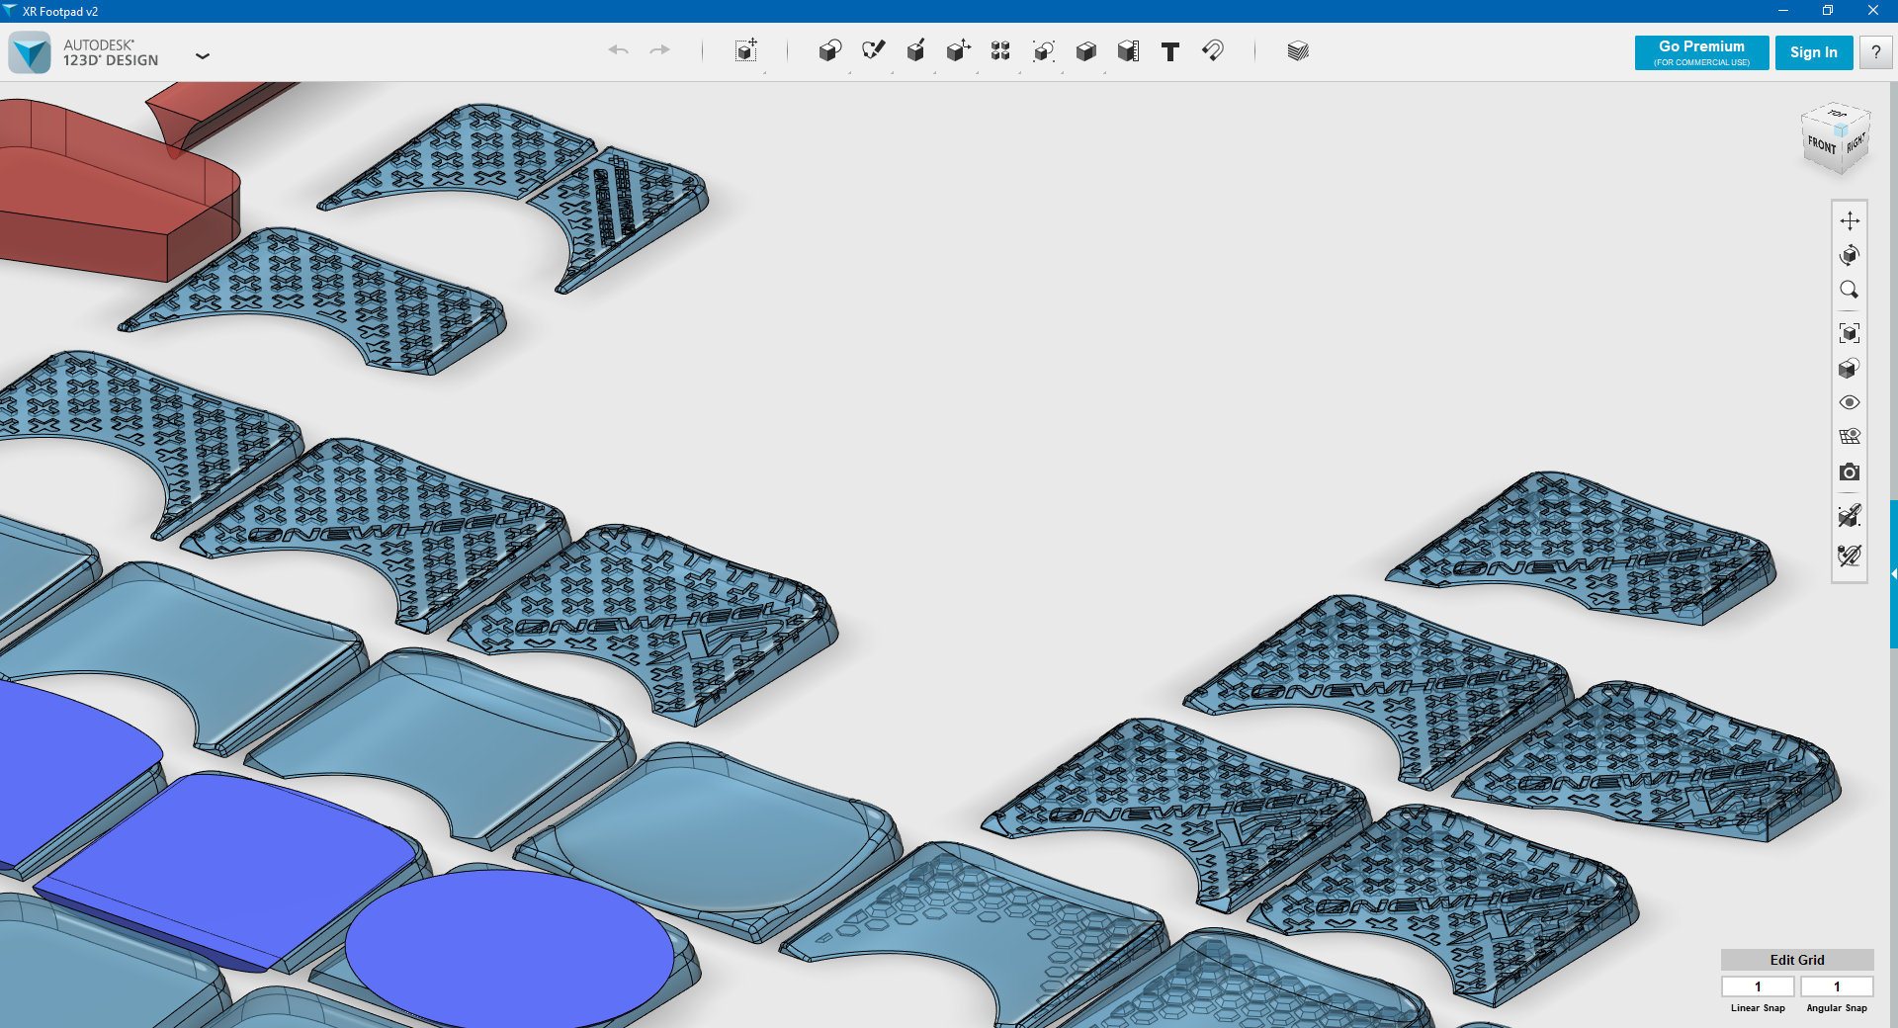Screen dimensions: 1898x1028
Task: Fit the model to view
Action: click(x=1850, y=333)
